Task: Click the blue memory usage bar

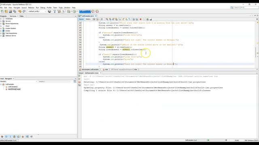Action: pyautogui.click(x=85, y=11)
